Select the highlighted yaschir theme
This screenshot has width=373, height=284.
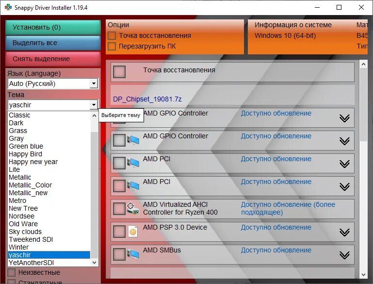pos(49,255)
